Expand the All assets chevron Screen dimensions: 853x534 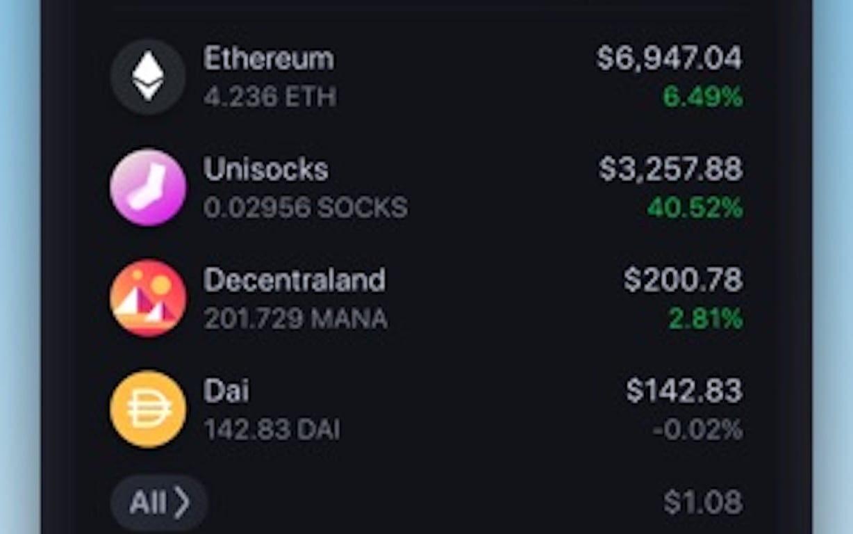[x=159, y=502]
